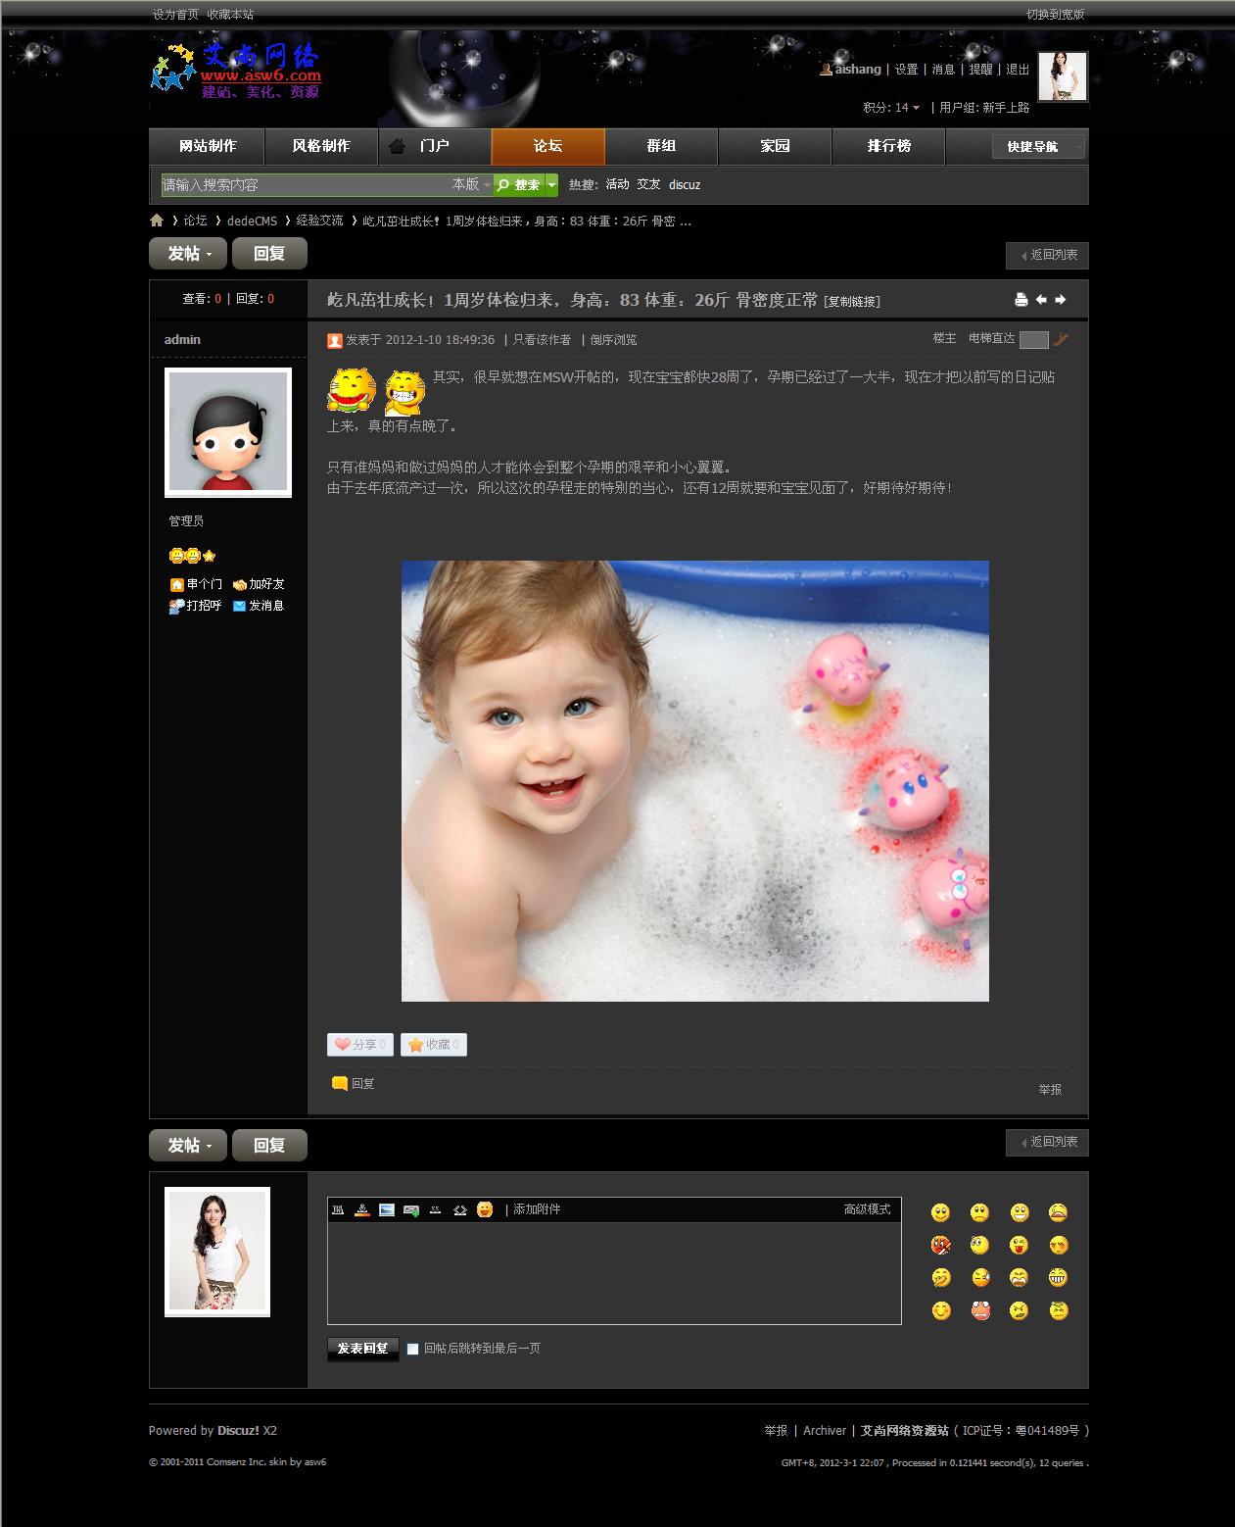This screenshot has width=1235, height=1527.
Task: Click the 电梯直达 floor number input box
Action: click(1033, 340)
